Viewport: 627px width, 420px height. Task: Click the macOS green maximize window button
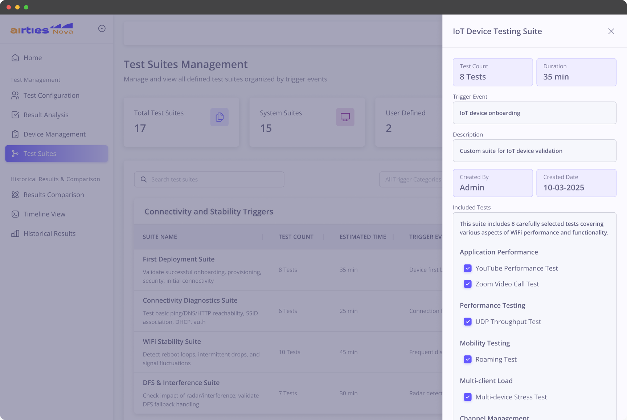pos(26,7)
